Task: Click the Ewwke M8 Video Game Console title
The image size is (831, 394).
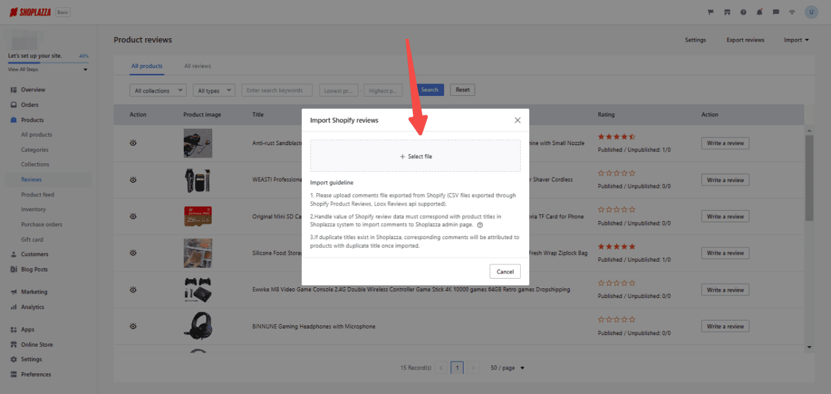Action: pos(411,290)
